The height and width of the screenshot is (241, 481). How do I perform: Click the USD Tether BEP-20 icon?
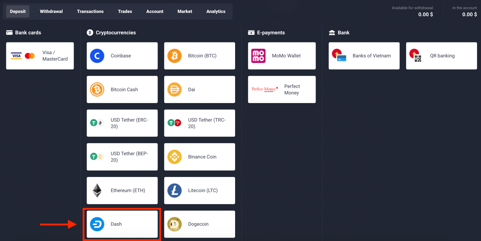click(97, 157)
